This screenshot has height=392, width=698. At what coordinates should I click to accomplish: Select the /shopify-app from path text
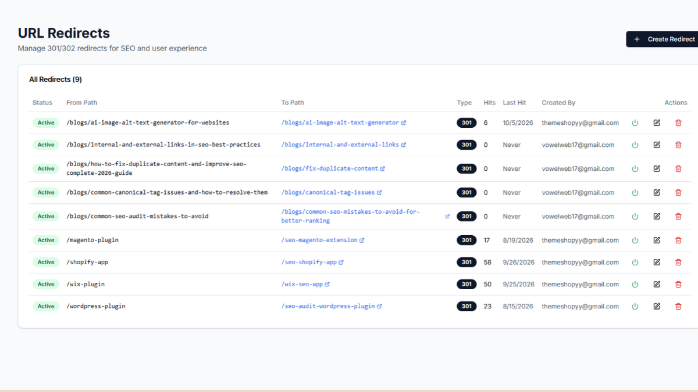pyautogui.click(x=87, y=262)
